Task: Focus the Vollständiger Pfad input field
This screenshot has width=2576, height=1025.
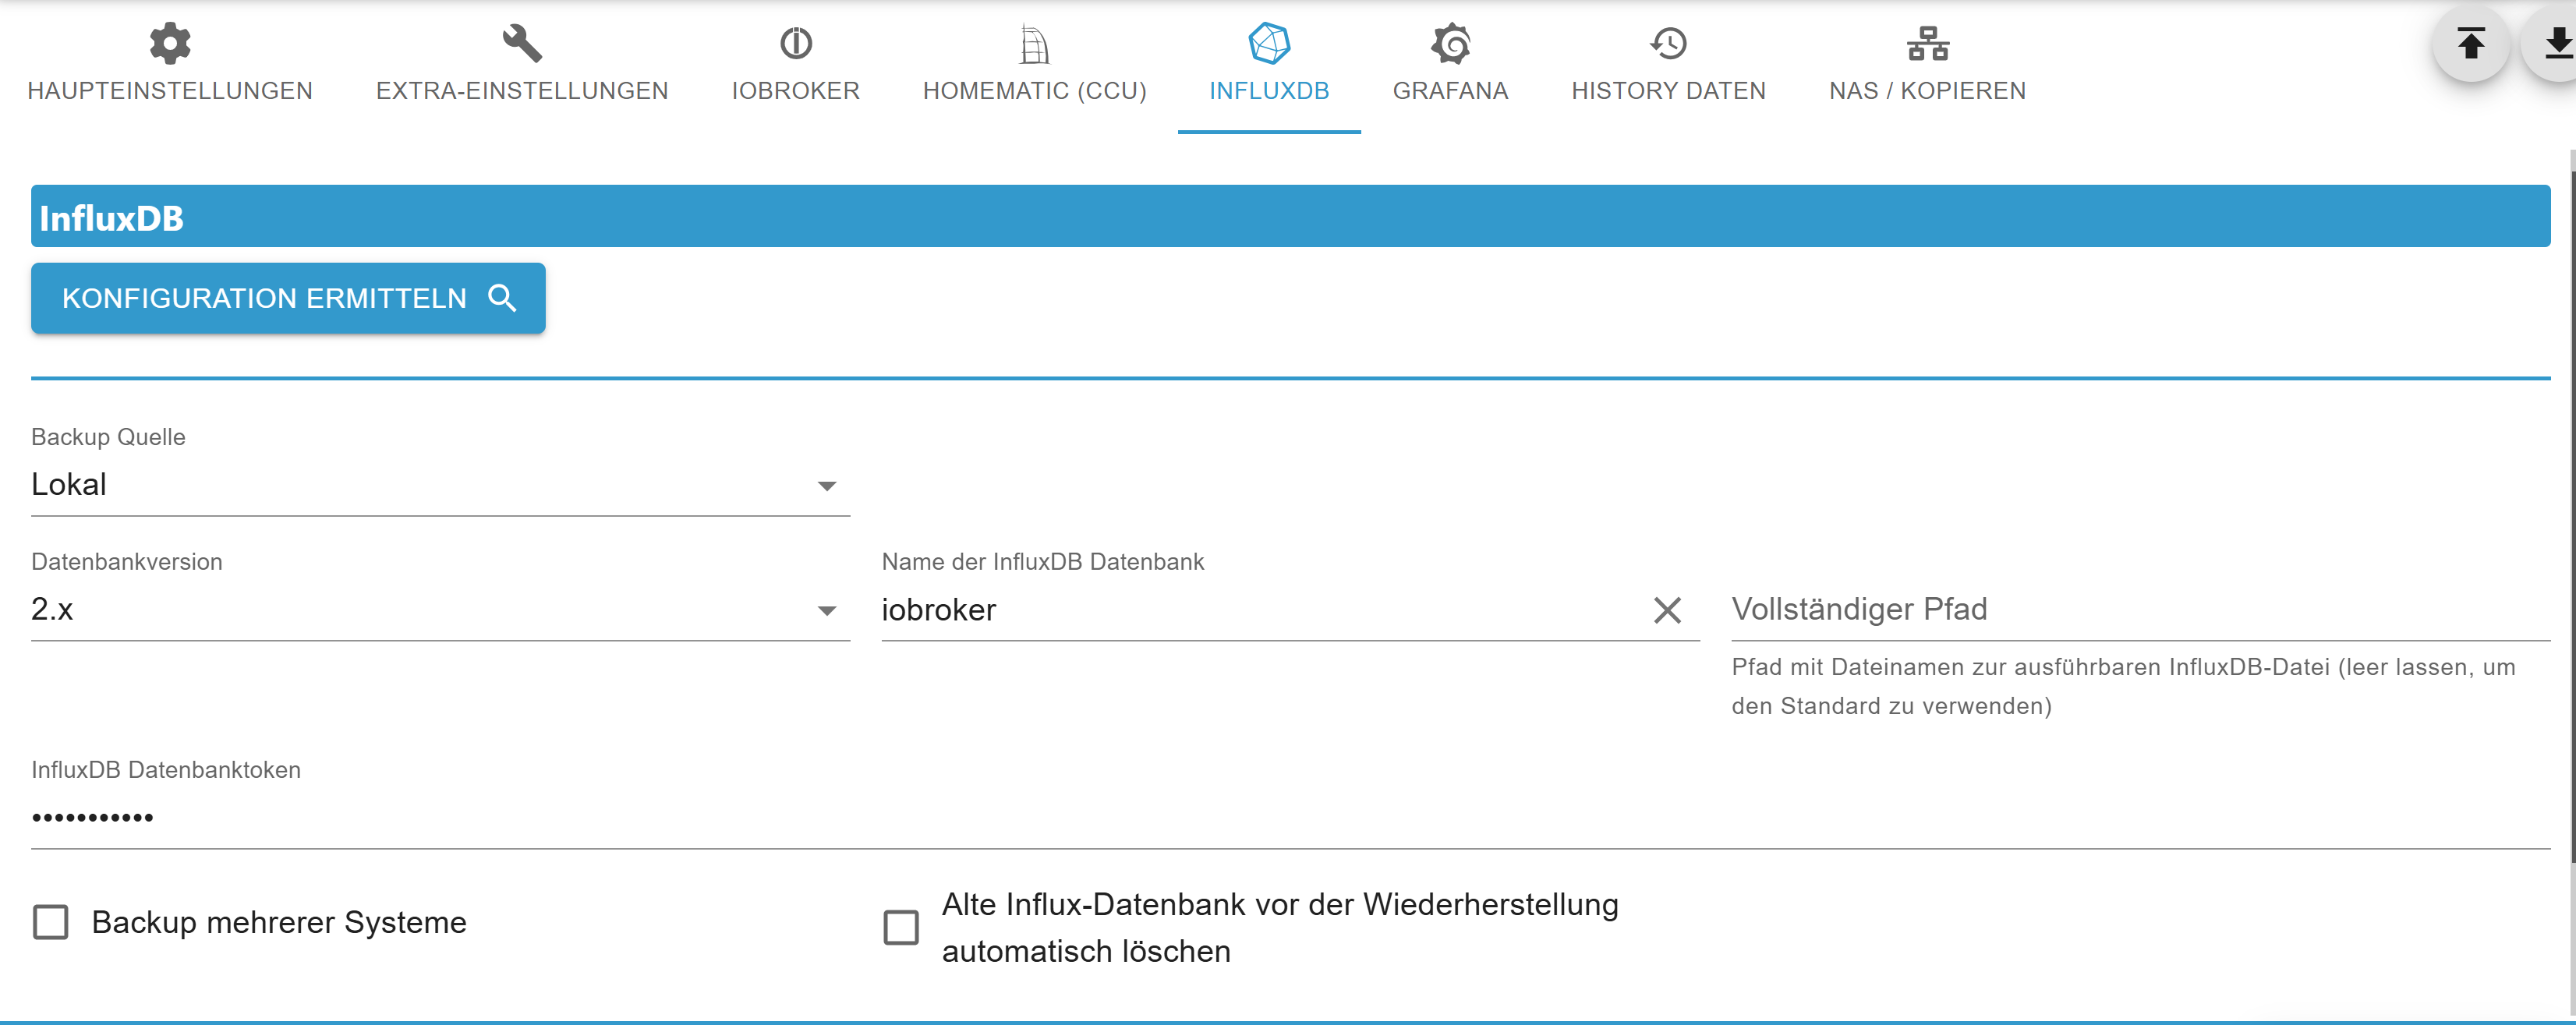Action: point(2140,609)
